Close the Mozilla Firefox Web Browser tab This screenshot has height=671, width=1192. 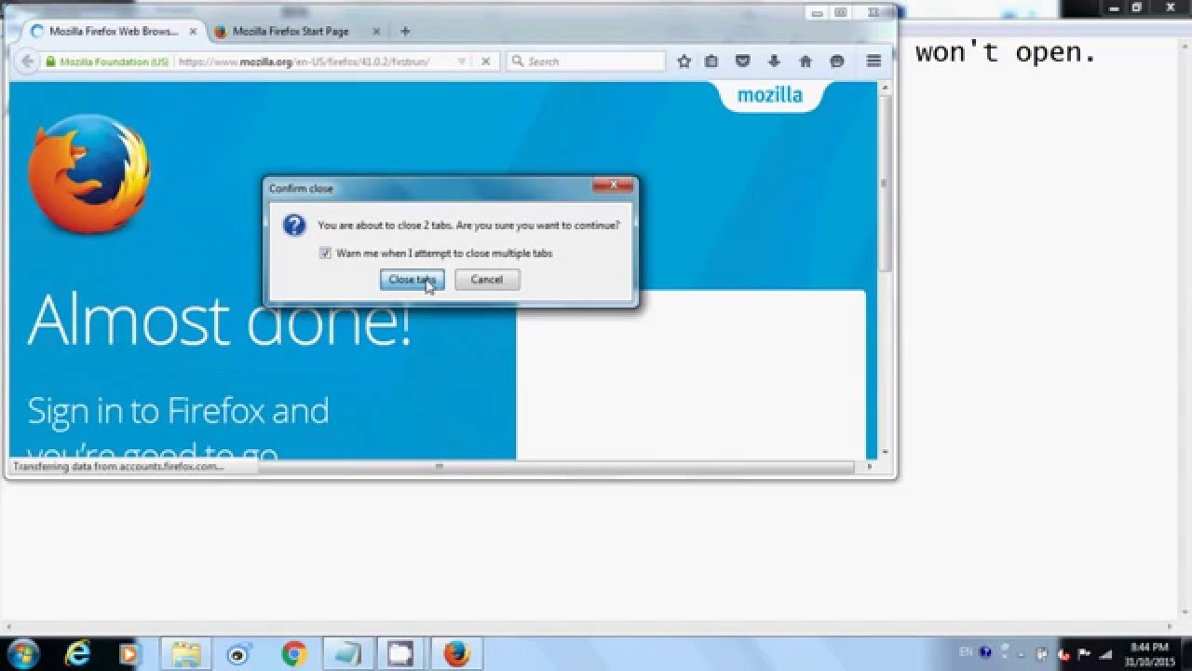point(193,32)
